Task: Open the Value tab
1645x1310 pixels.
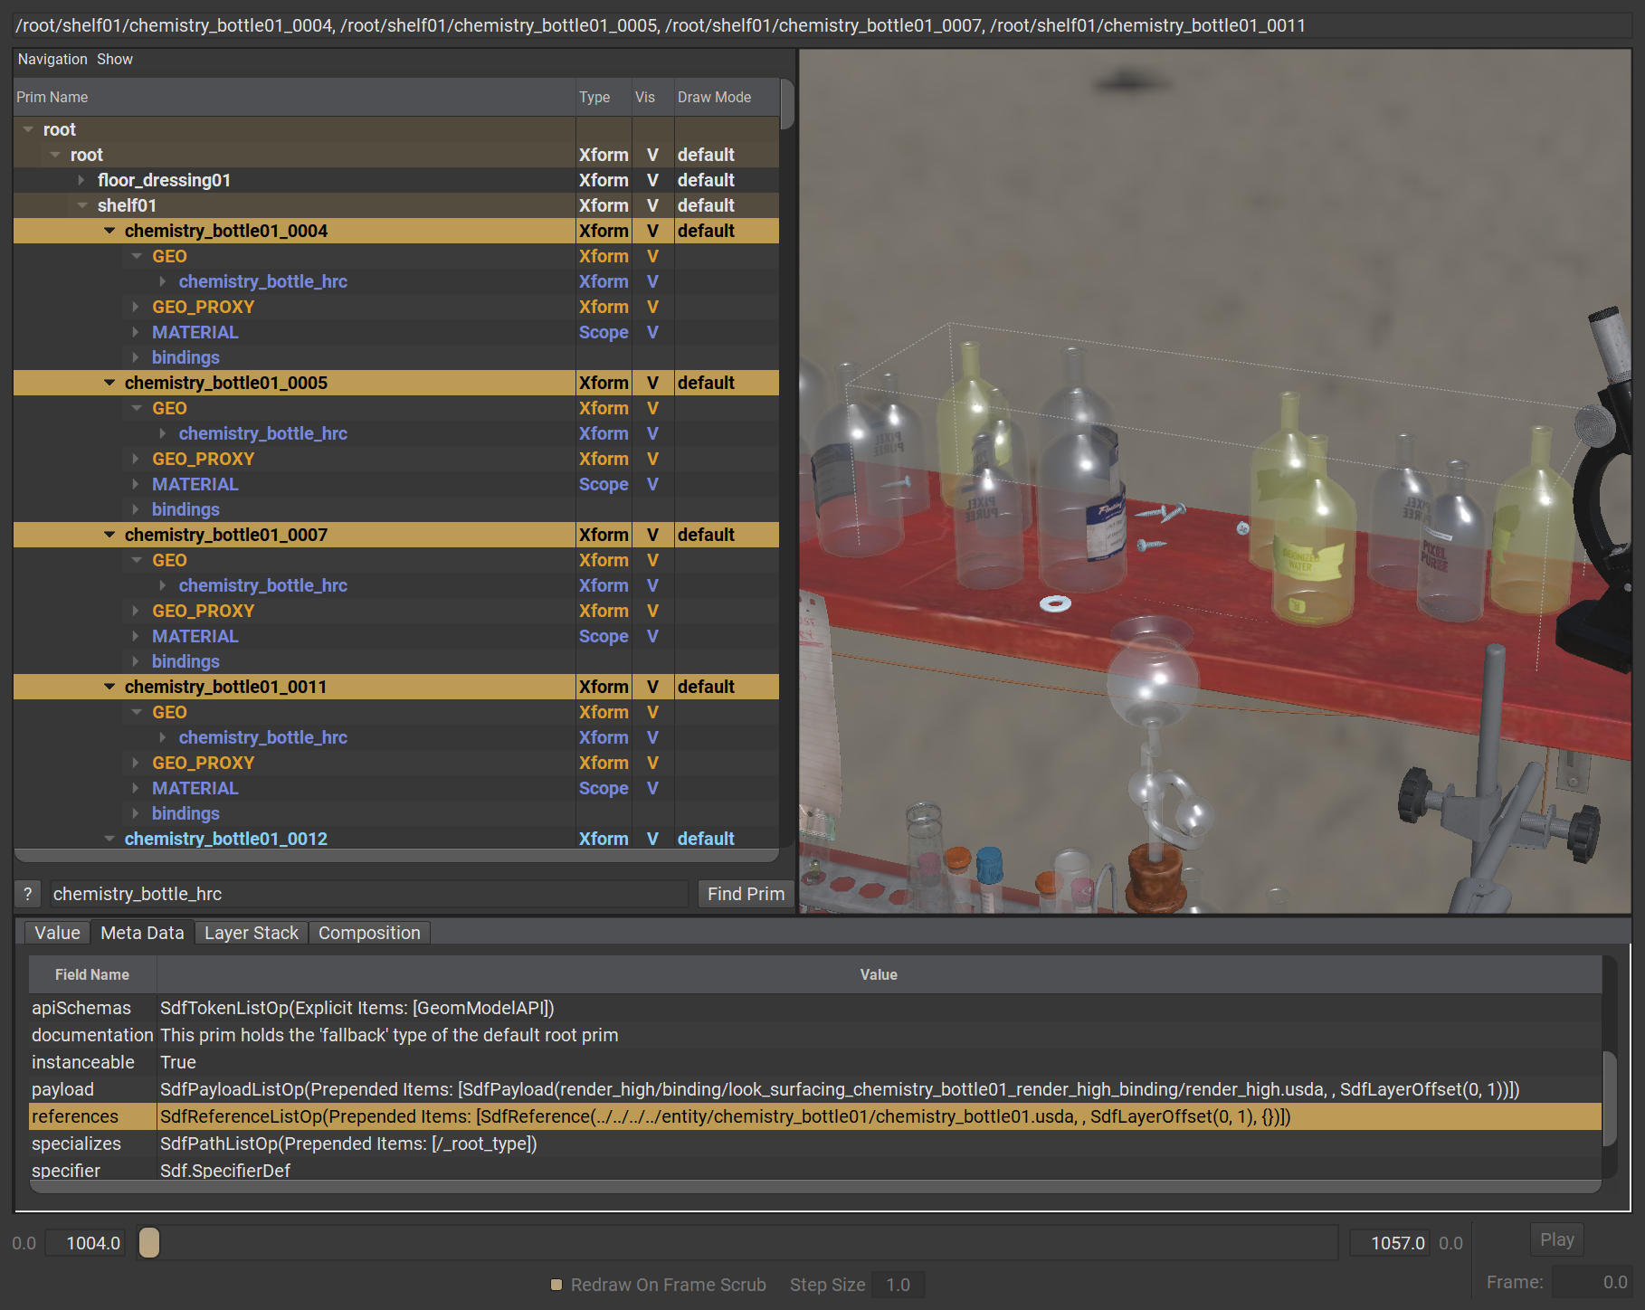Action: click(x=57, y=933)
